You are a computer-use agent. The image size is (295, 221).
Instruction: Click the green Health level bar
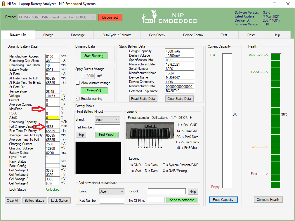pyautogui.click(x=276, y=121)
